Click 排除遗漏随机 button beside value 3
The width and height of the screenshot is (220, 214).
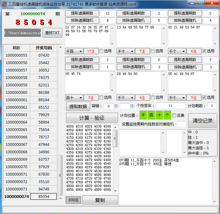coord(185,67)
